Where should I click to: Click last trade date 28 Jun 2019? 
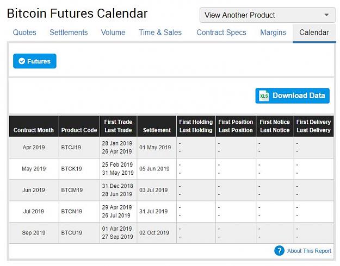[117, 194]
